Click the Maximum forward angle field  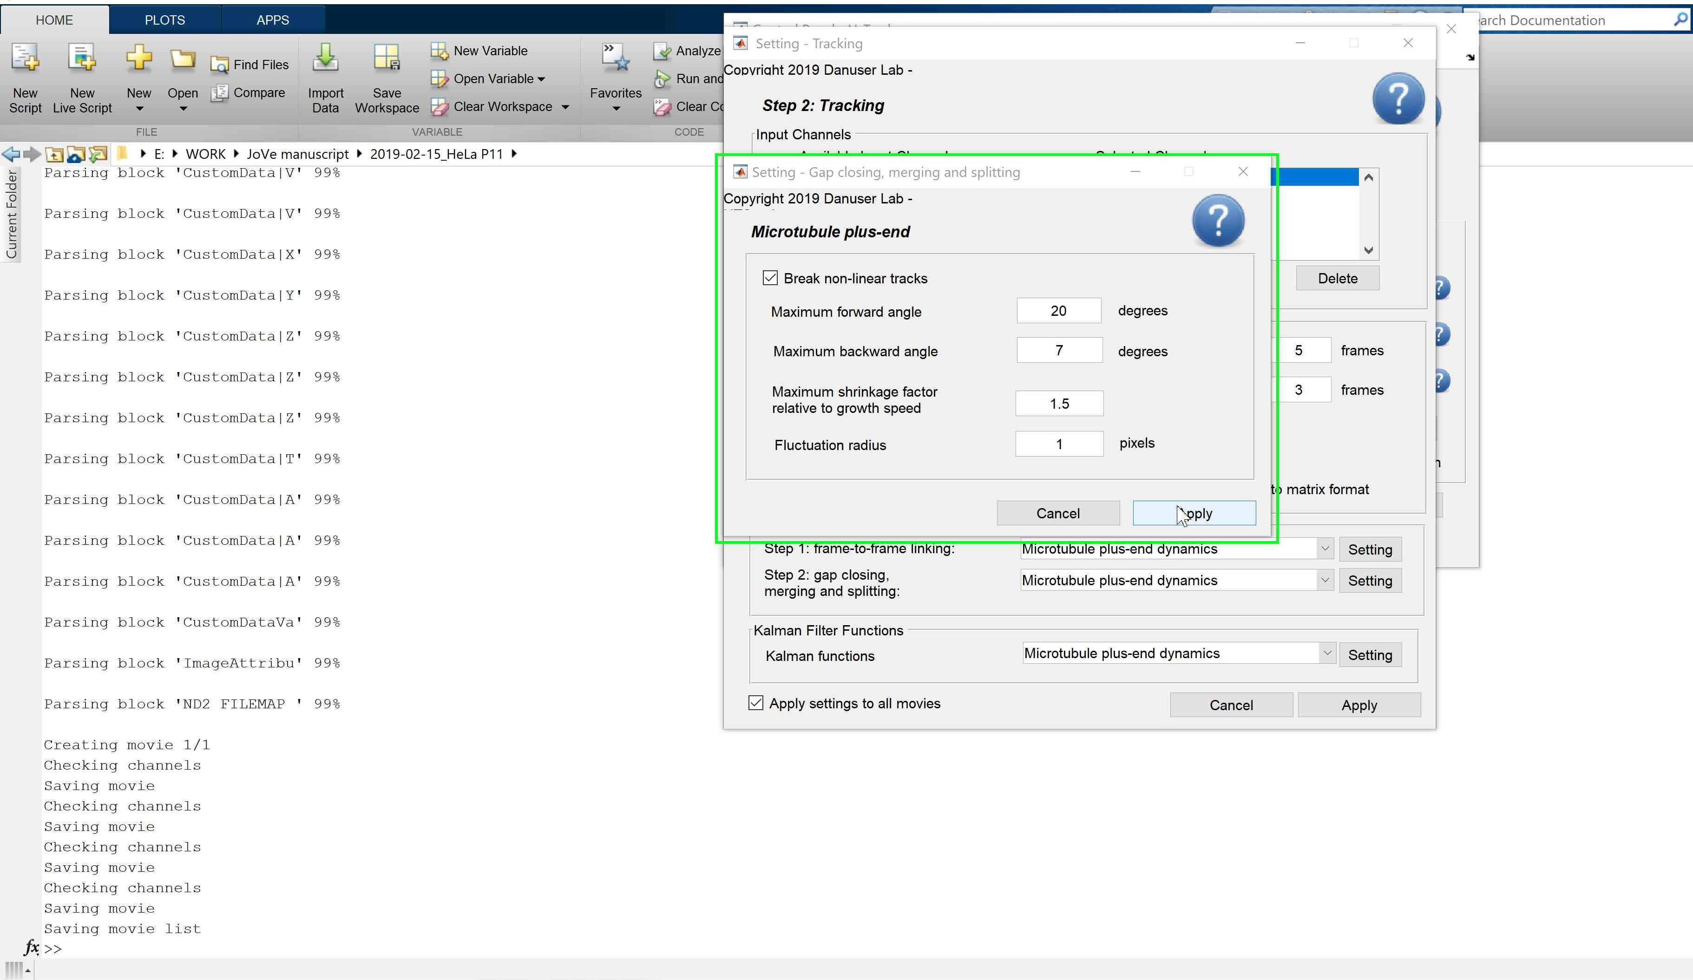(x=1058, y=311)
